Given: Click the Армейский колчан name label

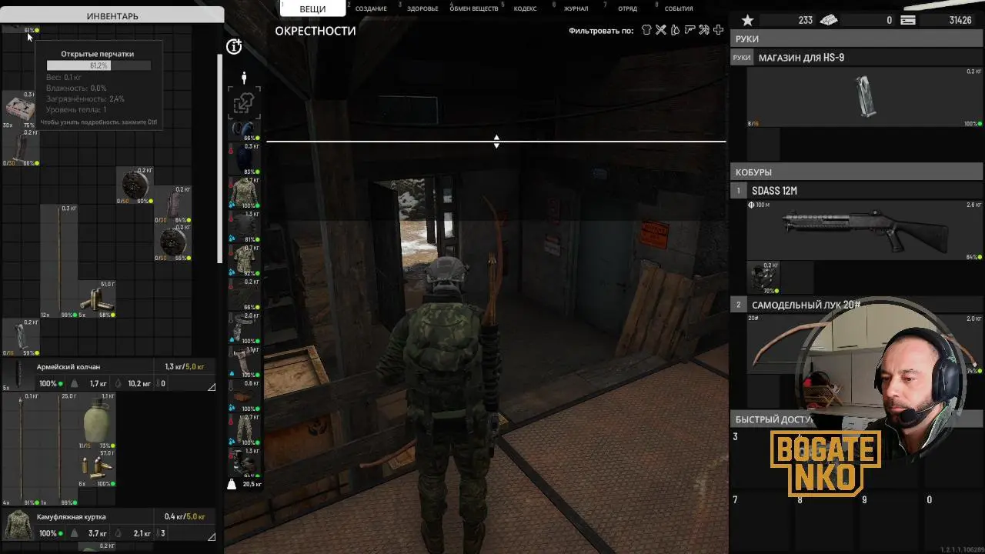Looking at the screenshot, I should coord(68,367).
